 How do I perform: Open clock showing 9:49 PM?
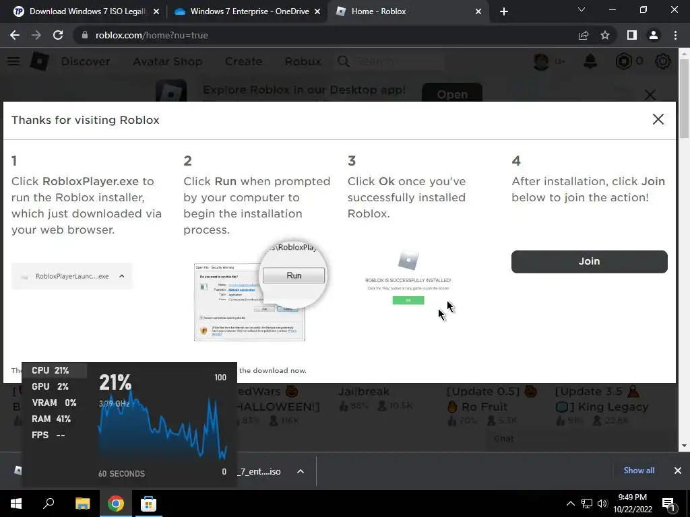[x=633, y=504]
